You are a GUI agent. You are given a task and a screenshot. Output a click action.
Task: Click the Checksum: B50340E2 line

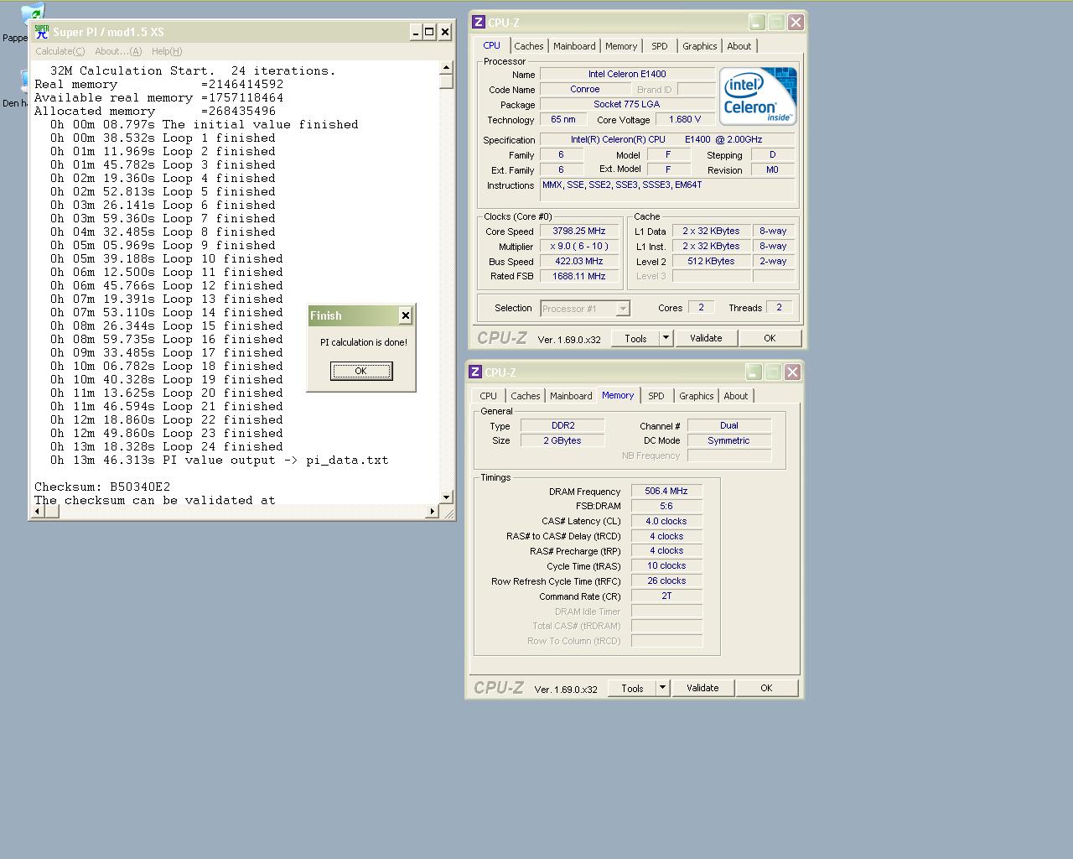[102, 487]
